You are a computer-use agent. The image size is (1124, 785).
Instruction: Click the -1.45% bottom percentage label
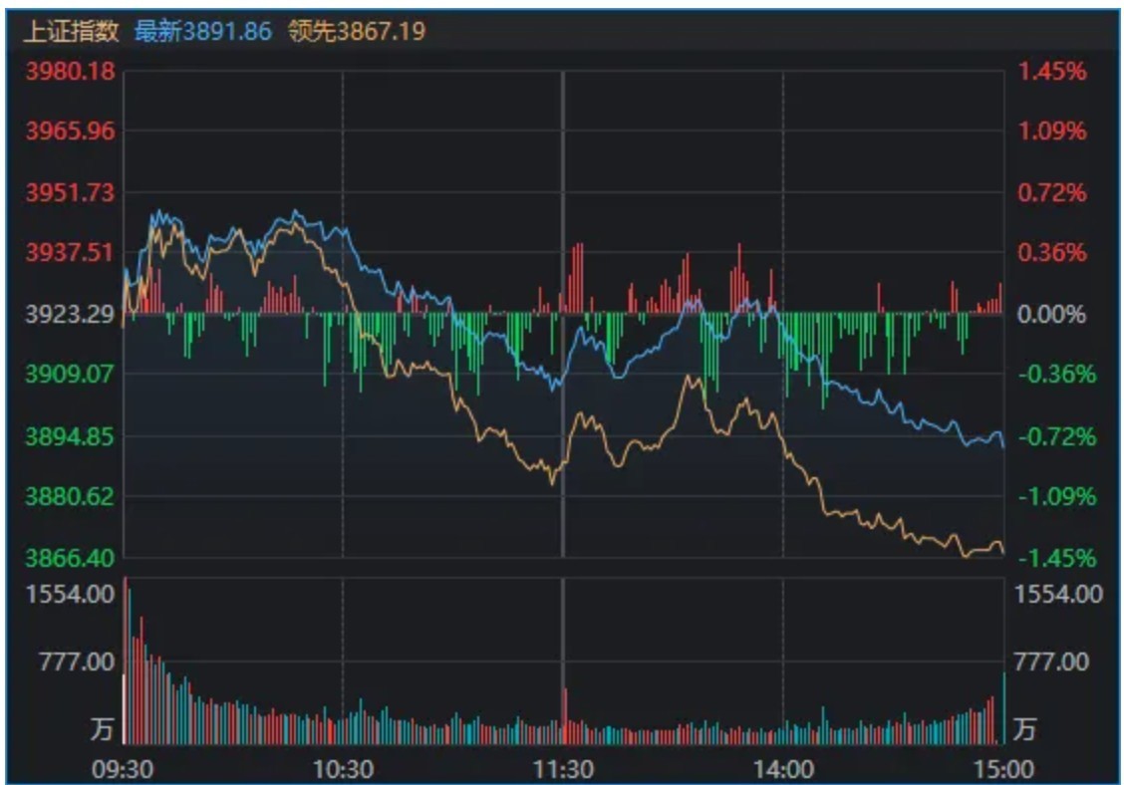click(x=1057, y=557)
